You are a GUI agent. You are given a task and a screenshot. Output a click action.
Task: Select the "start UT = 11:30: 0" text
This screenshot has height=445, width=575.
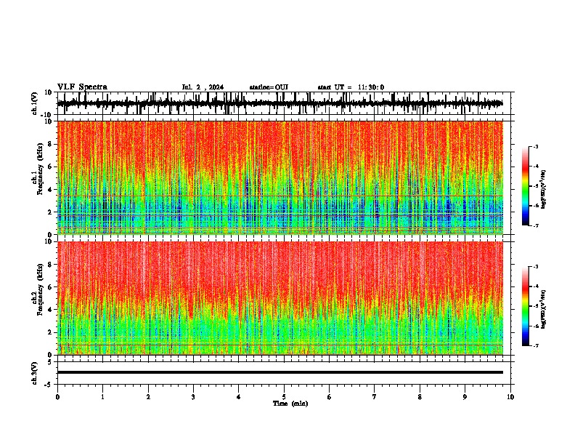click(x=351, y=87)
